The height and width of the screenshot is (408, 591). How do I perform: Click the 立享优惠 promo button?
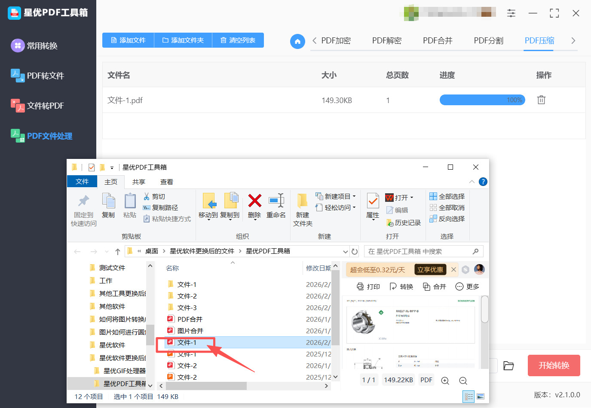[x=430, y=270]
